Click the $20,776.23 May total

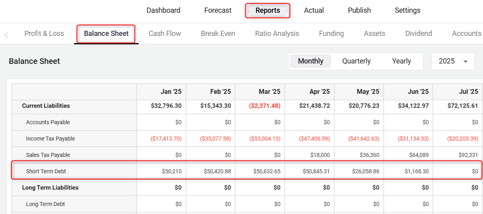tap(364, 106)
